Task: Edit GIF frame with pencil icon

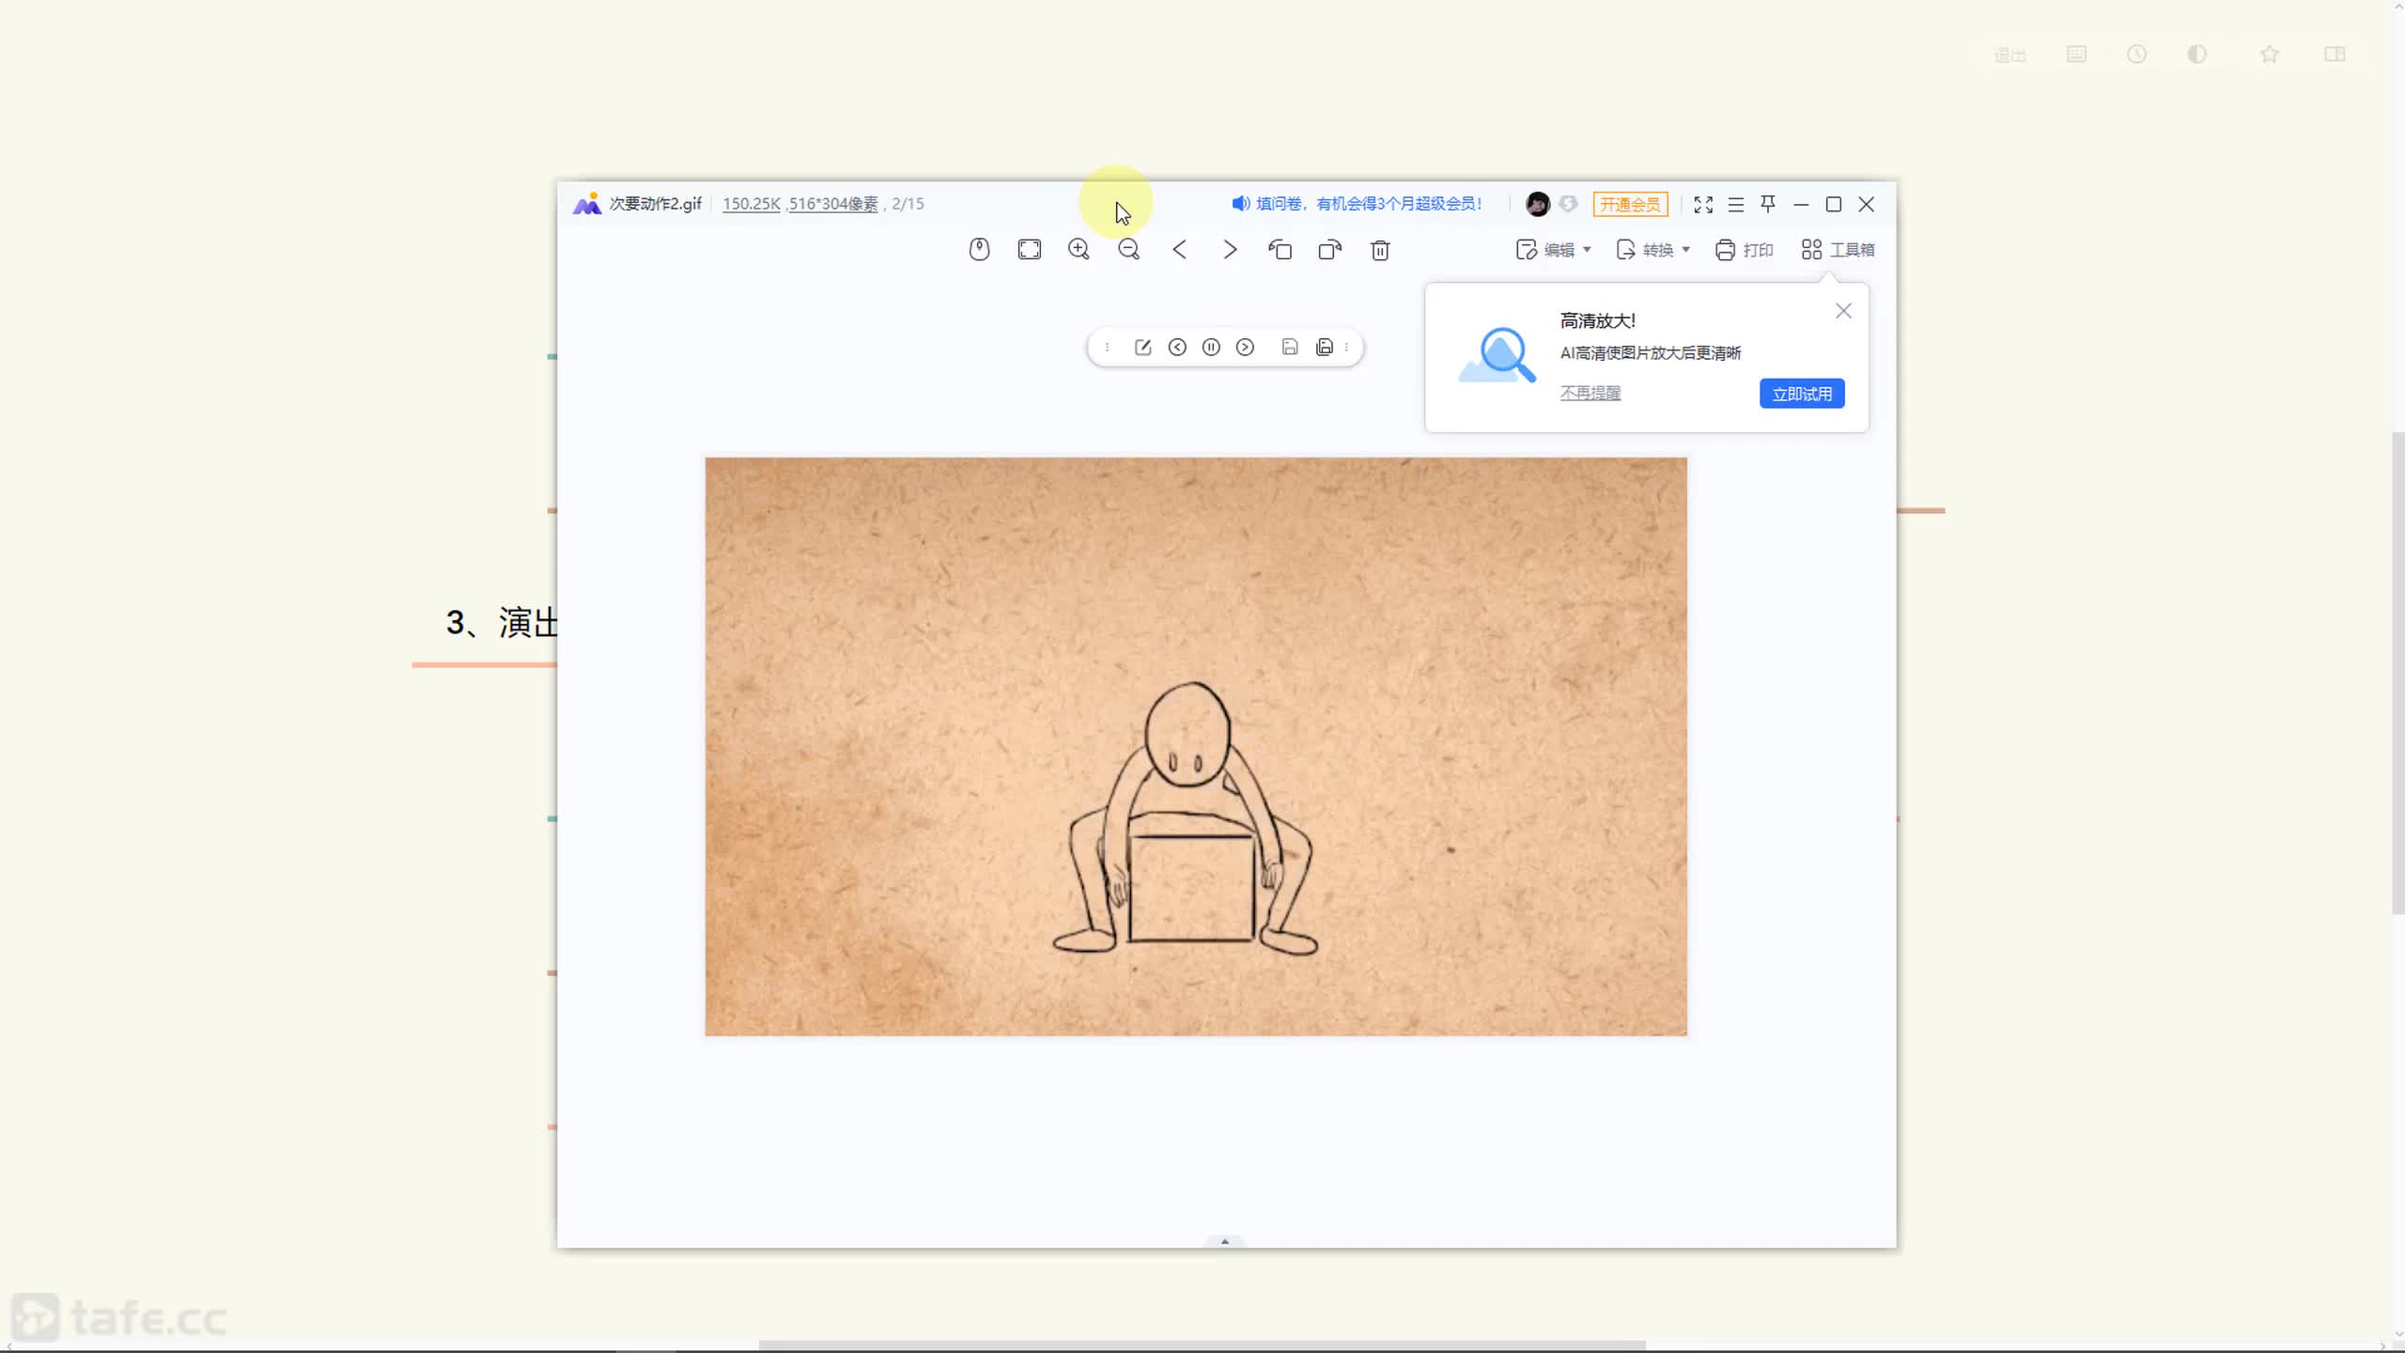Action: (x=1143, y=348)
